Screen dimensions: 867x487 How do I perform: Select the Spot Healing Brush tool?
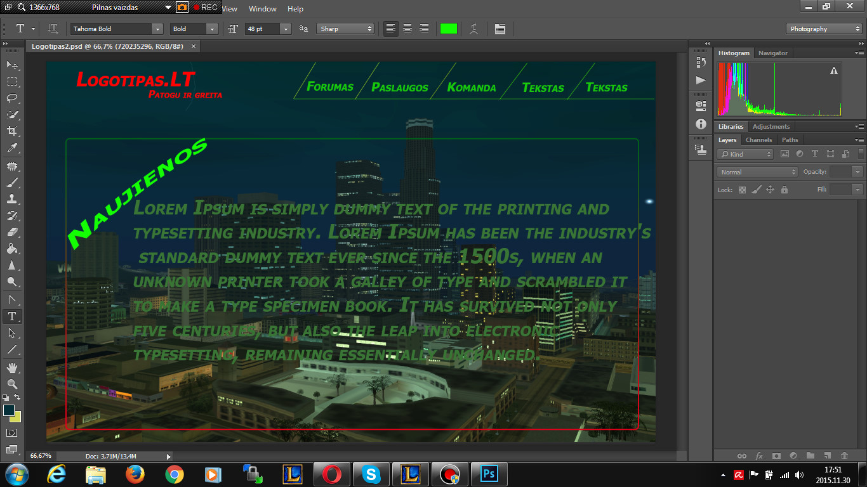coord(12,166)
